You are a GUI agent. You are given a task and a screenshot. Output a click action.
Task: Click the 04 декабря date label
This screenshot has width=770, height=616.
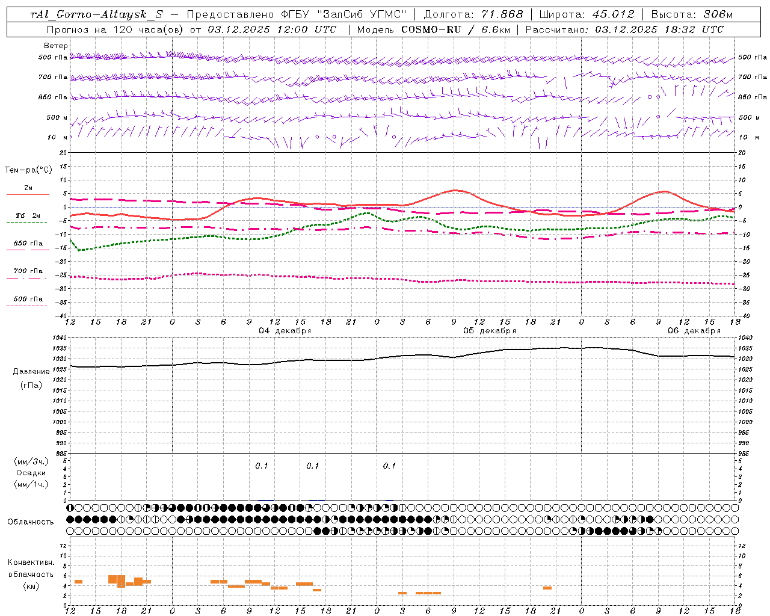pos(285,331)
